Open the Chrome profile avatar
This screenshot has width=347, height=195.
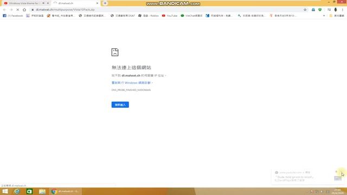(336, 10)
